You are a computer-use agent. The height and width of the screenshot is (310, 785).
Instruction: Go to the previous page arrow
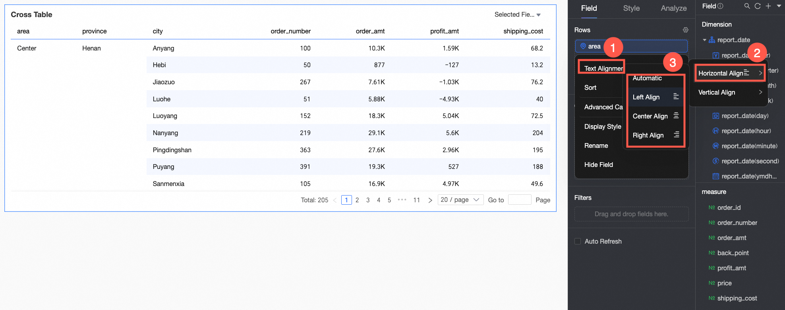335,200
